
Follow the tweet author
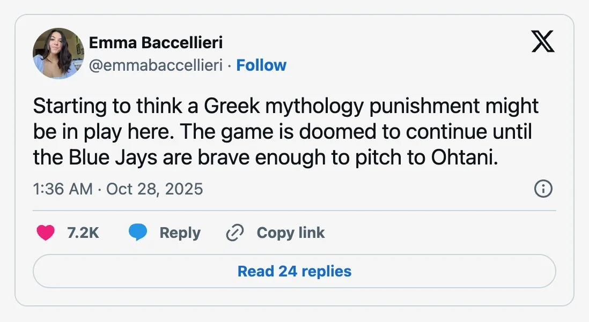261,65
